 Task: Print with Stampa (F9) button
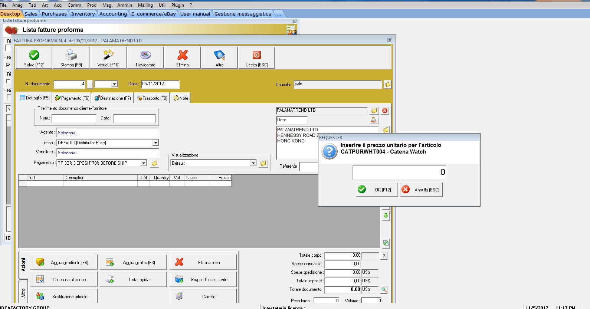[x=71, y=58]
